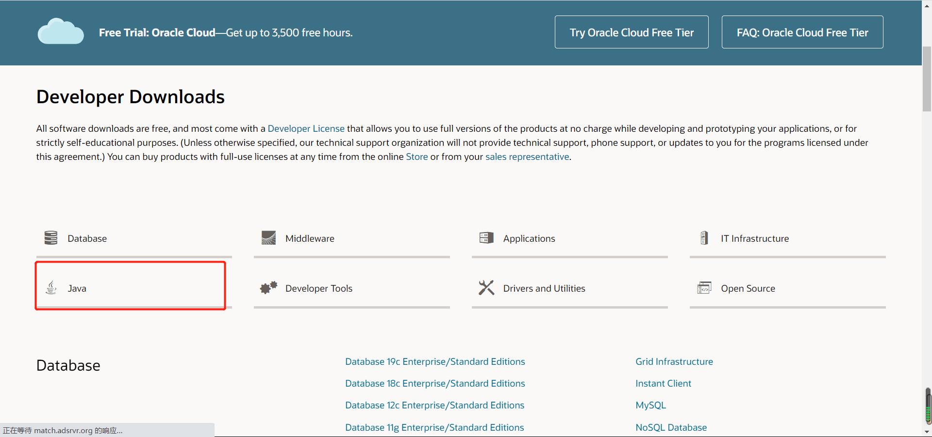932x437 pixels.
Task: Click the Database section heading
Action: click(68, 365)
